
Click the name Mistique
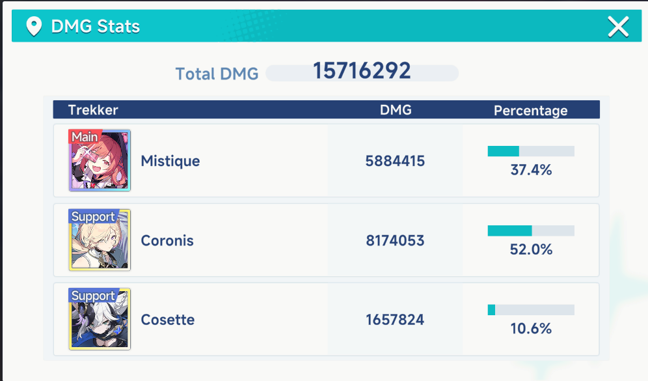170,161
